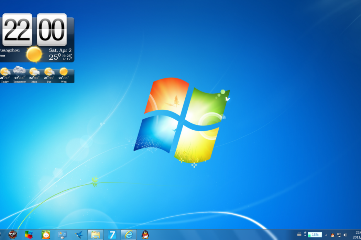Click the 18% usage meter
Screen dimensions: 361x240
[x=315, y=235]
